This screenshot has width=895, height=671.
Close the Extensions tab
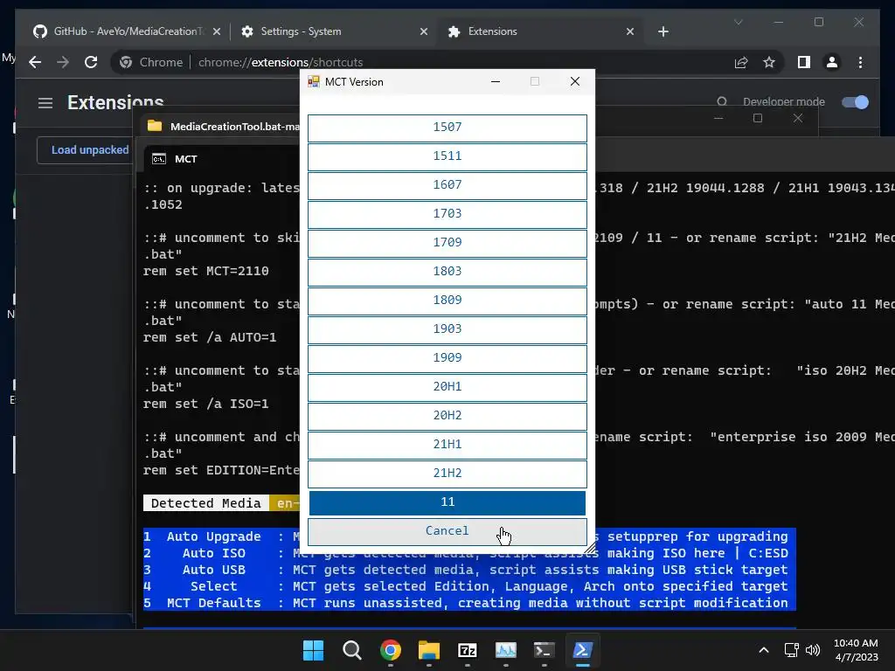pos(630,32)
